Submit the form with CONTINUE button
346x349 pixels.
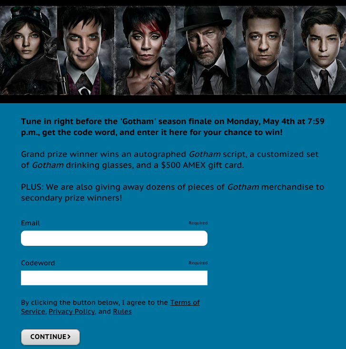tap(50, 337)
